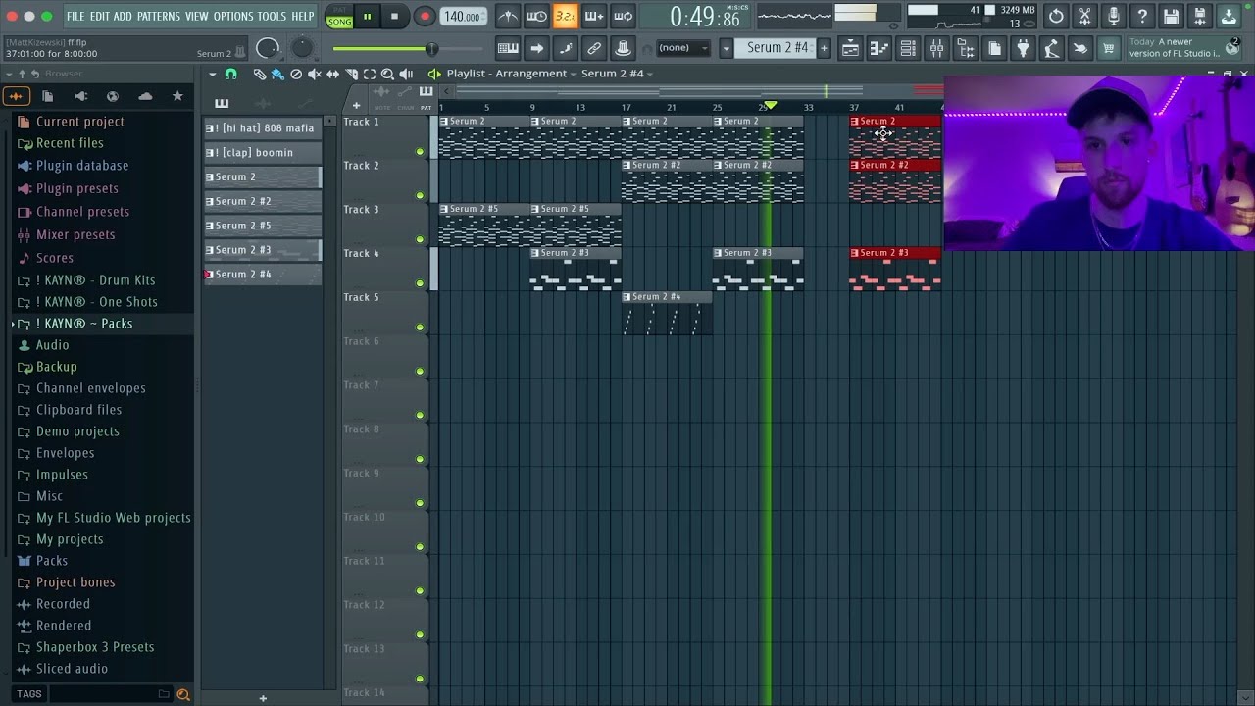This screenshot has width=1255, height=706.
Task: Toggle the Browser view icon
Action: point(965,48)
